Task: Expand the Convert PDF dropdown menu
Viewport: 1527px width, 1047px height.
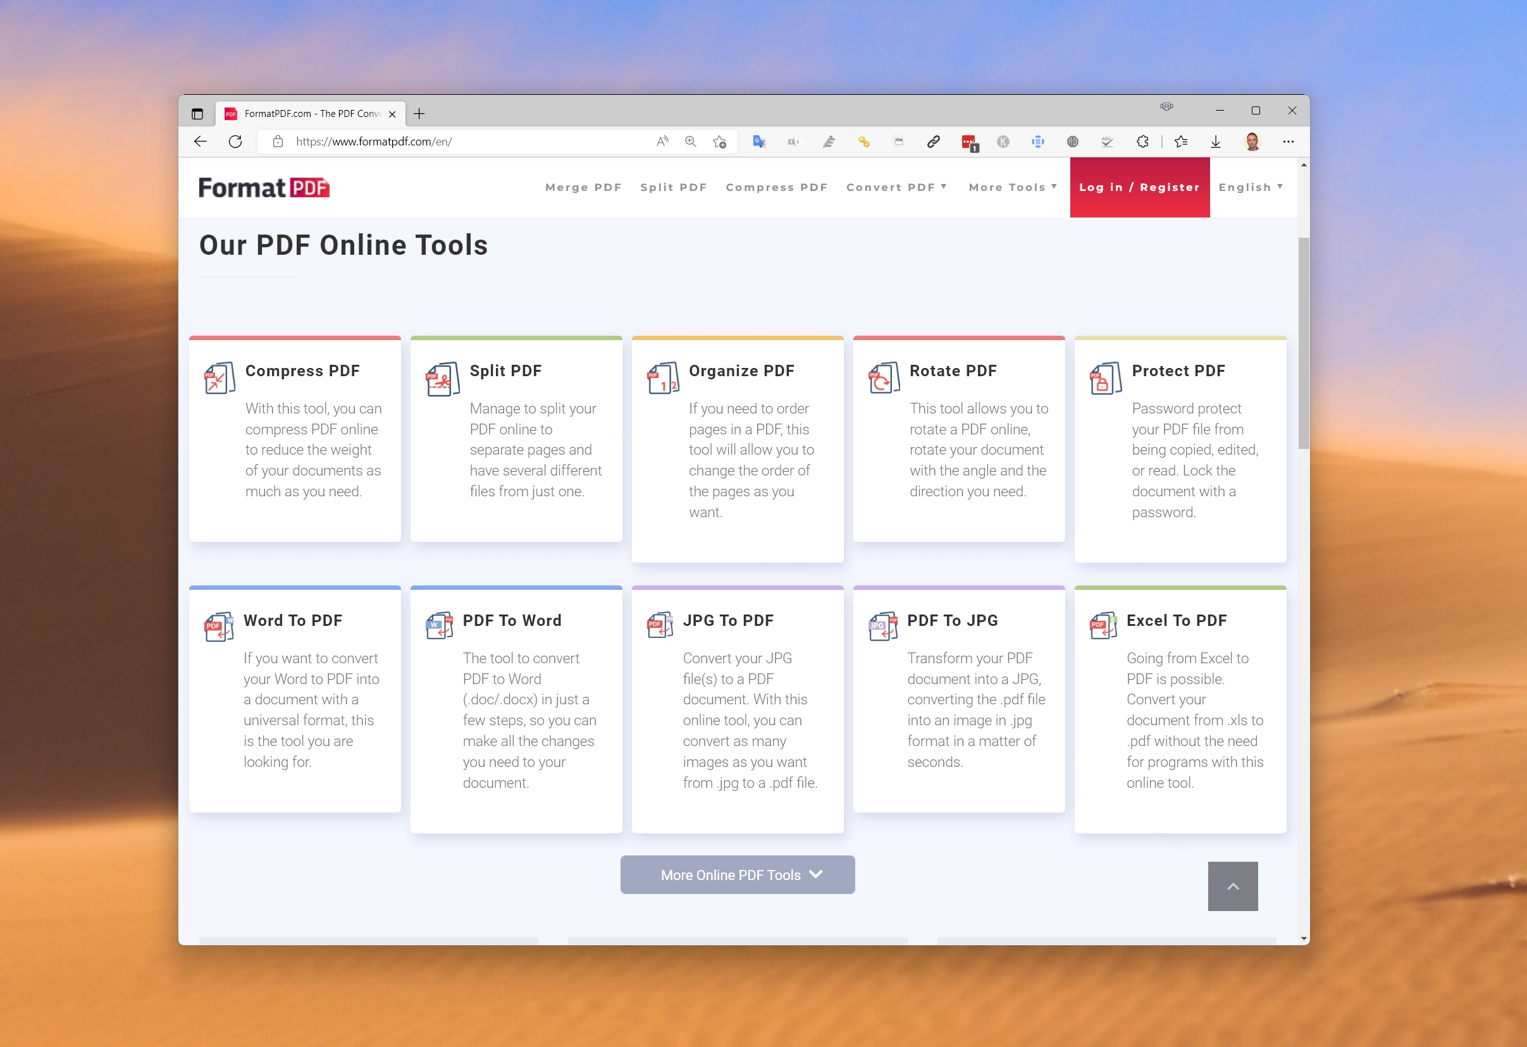Action: point(896,187)
